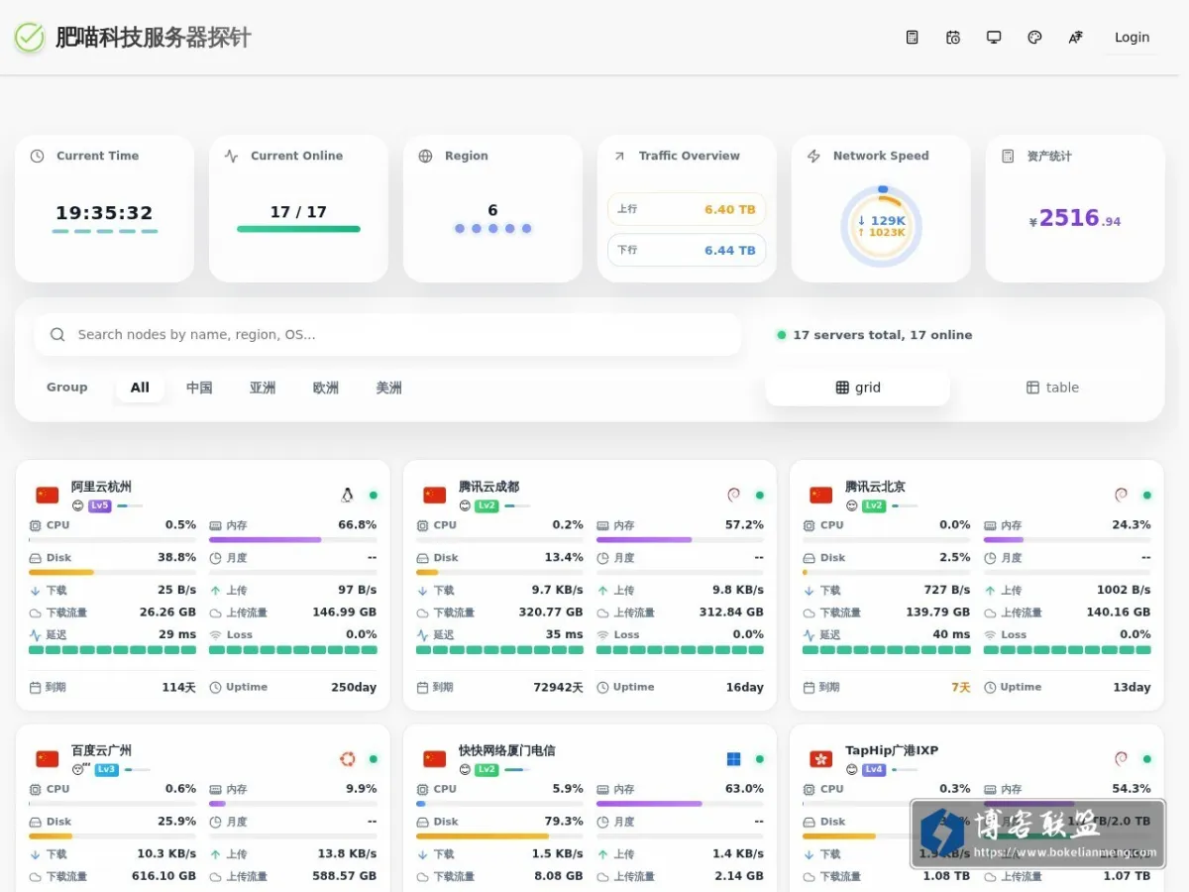Screen dimensions: 1189x892
Task: Click the Debian icon on 腾讯云成都 card
Action: 733,495
